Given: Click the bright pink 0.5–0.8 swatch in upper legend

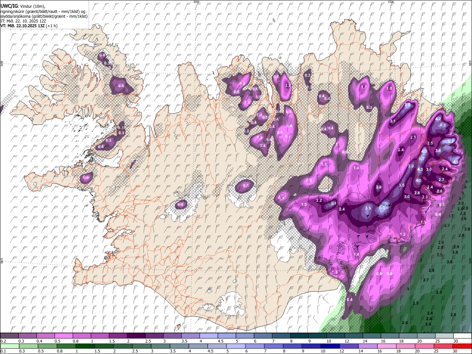Looking at the screenshot, I should (x=63, y=336).
